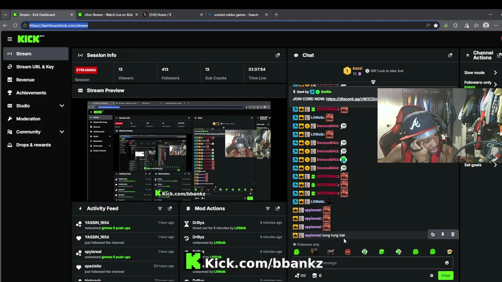
Task: Click the Kick logo in the header
Action: point(31,39)
